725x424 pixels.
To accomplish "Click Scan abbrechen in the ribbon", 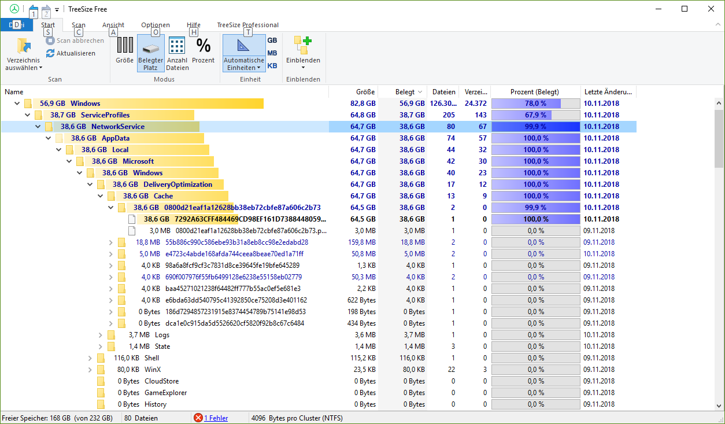I will (x=75, y=40).
